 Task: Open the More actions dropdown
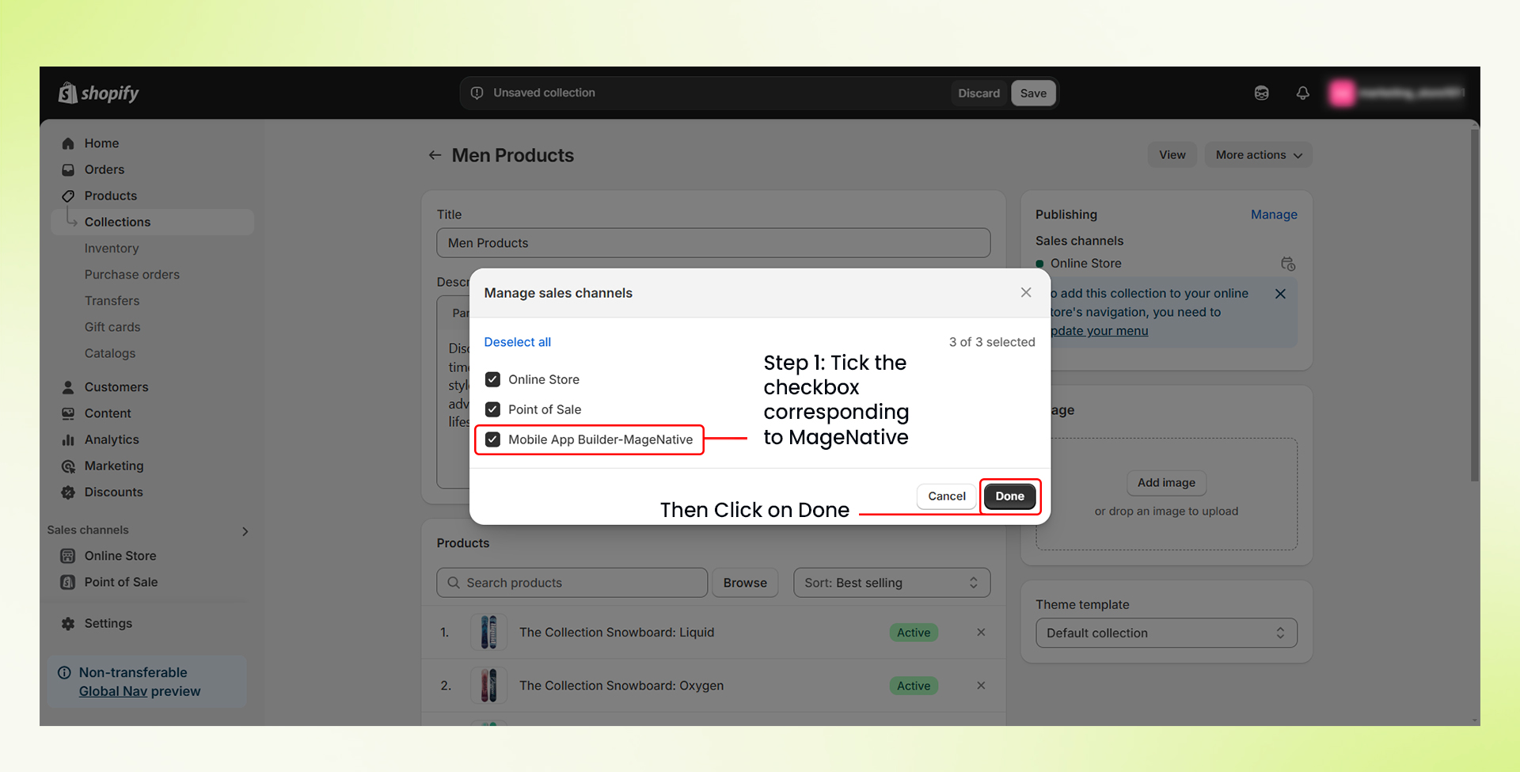[x=1257, y=155]
